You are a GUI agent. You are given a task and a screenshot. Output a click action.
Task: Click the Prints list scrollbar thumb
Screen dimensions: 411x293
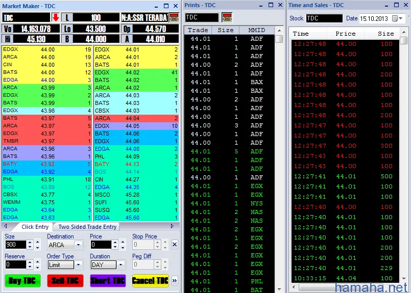click(279, 39)
